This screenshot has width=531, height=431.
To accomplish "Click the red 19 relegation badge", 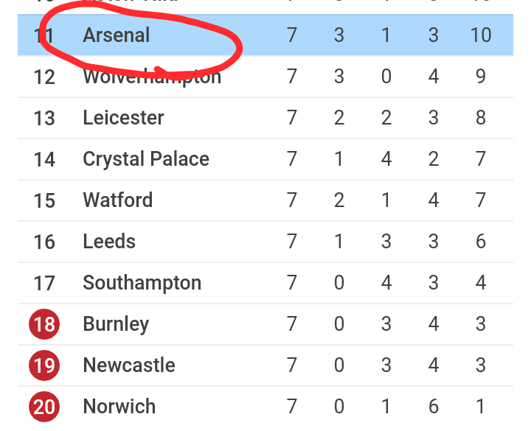I will click(x=44, y=365).
